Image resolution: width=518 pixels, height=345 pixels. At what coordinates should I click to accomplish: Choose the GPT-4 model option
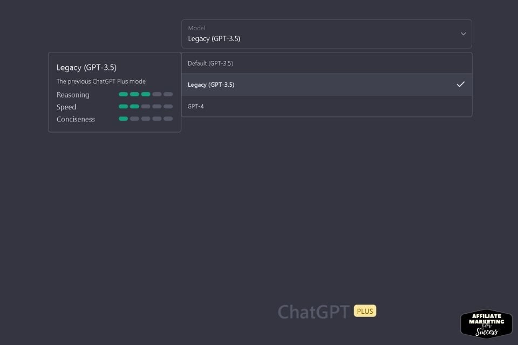click(x=326, y=106)
